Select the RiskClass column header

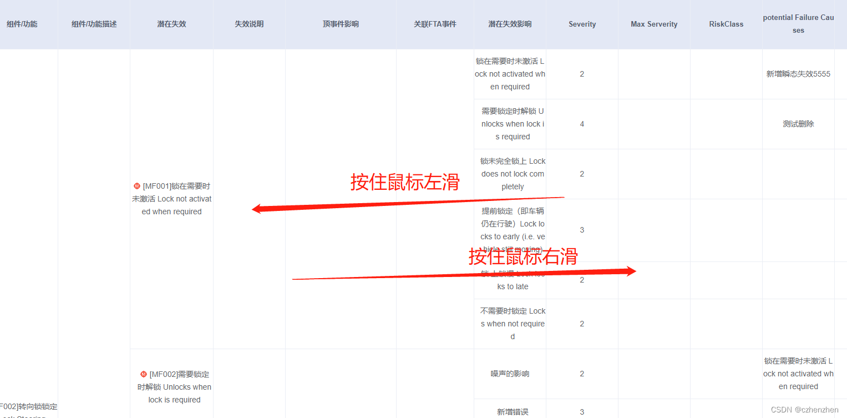coord(727,24)
